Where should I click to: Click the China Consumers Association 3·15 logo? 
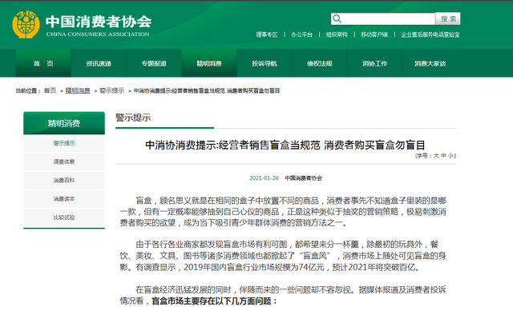(26, 25)
